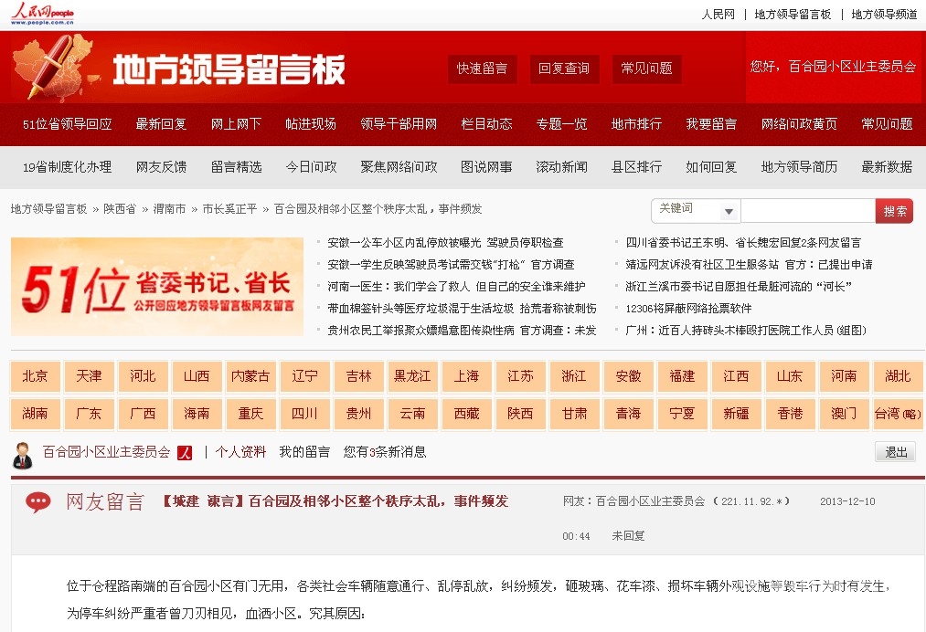Open 您有3条新消息 notification link

point(385,452)
